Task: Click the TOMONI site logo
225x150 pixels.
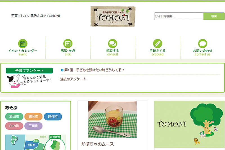Action: point(113,16)
